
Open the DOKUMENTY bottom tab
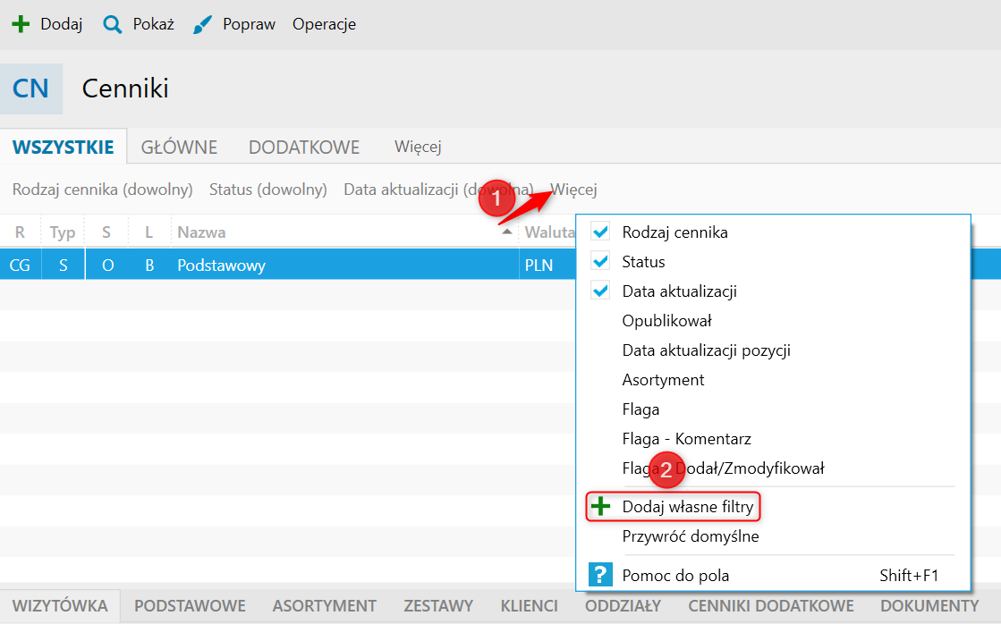(x=929, y=605)
